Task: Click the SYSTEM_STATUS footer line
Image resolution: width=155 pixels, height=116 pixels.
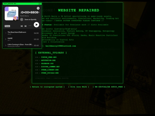Action: point(52,78)
